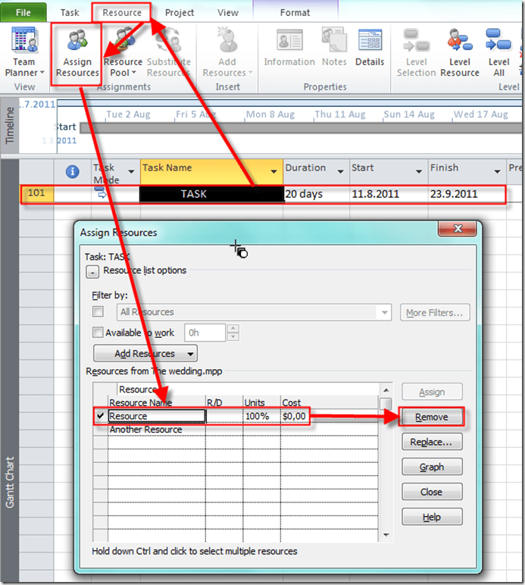Open the All Resources filter dropdown
Screen dimensions: 525x585
pyautogui.click(x=385, y=312)
